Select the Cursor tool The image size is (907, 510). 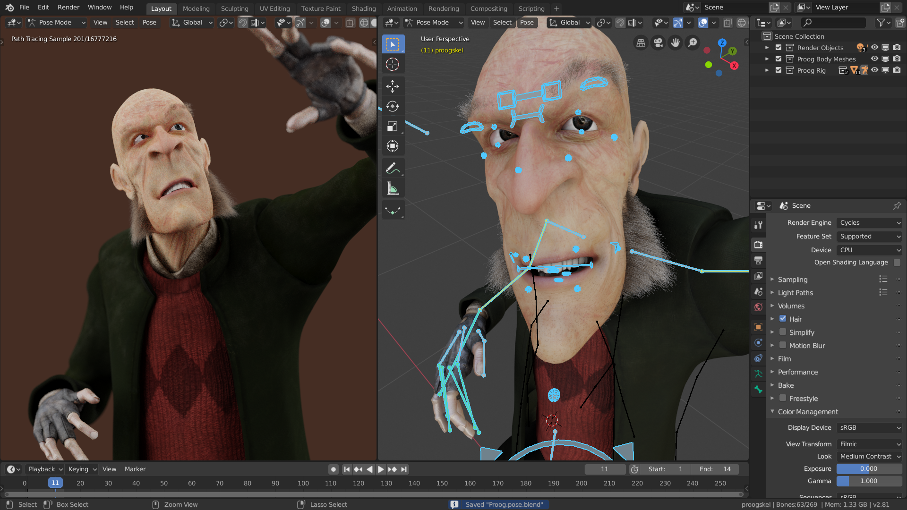pyautogui.click(x=392, y=64)
